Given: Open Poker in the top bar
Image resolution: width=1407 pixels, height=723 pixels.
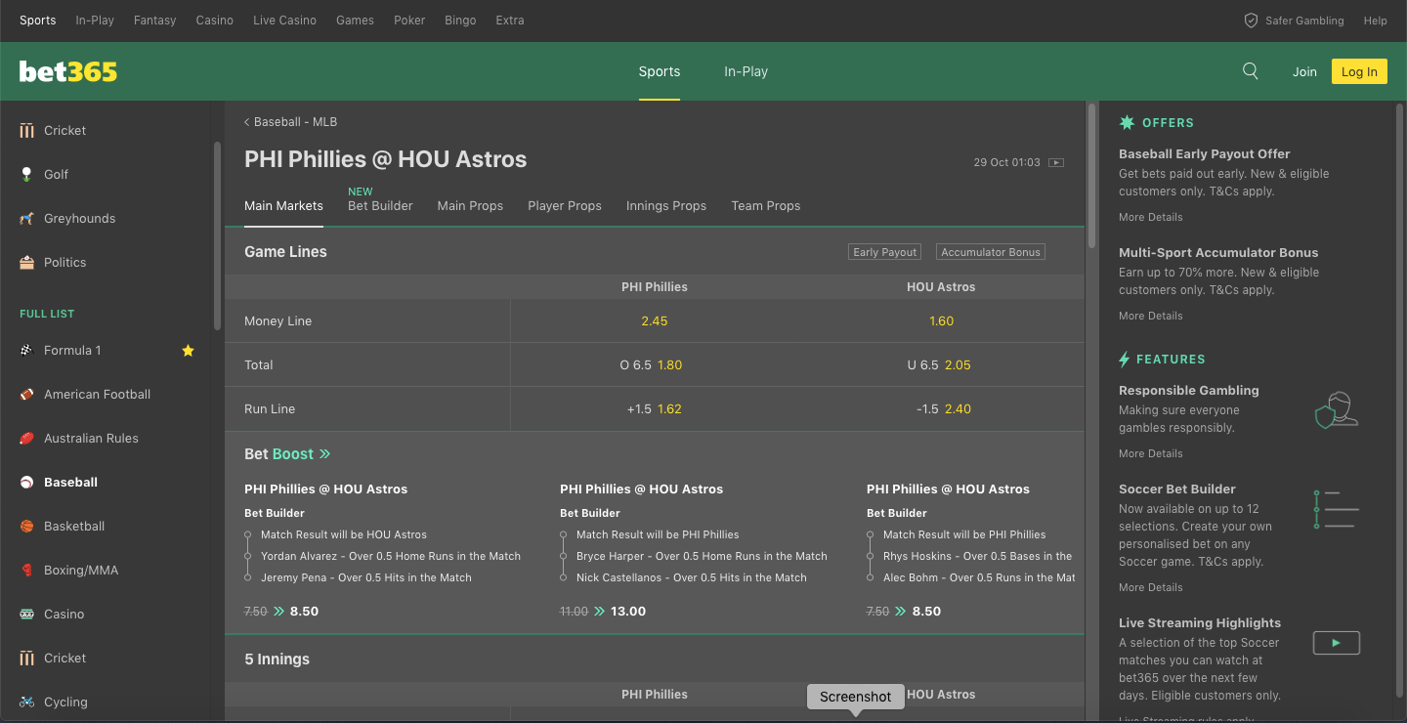Looking at the screenshot, I should tap(409, 20).
